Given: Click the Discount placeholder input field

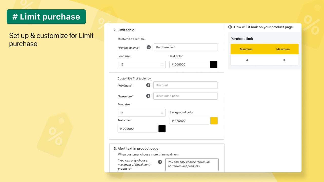Looking at the screenshot, I should point(185,85).
